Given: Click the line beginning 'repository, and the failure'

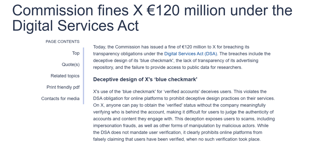Looking at the screenshot, I should click(168, 67).
